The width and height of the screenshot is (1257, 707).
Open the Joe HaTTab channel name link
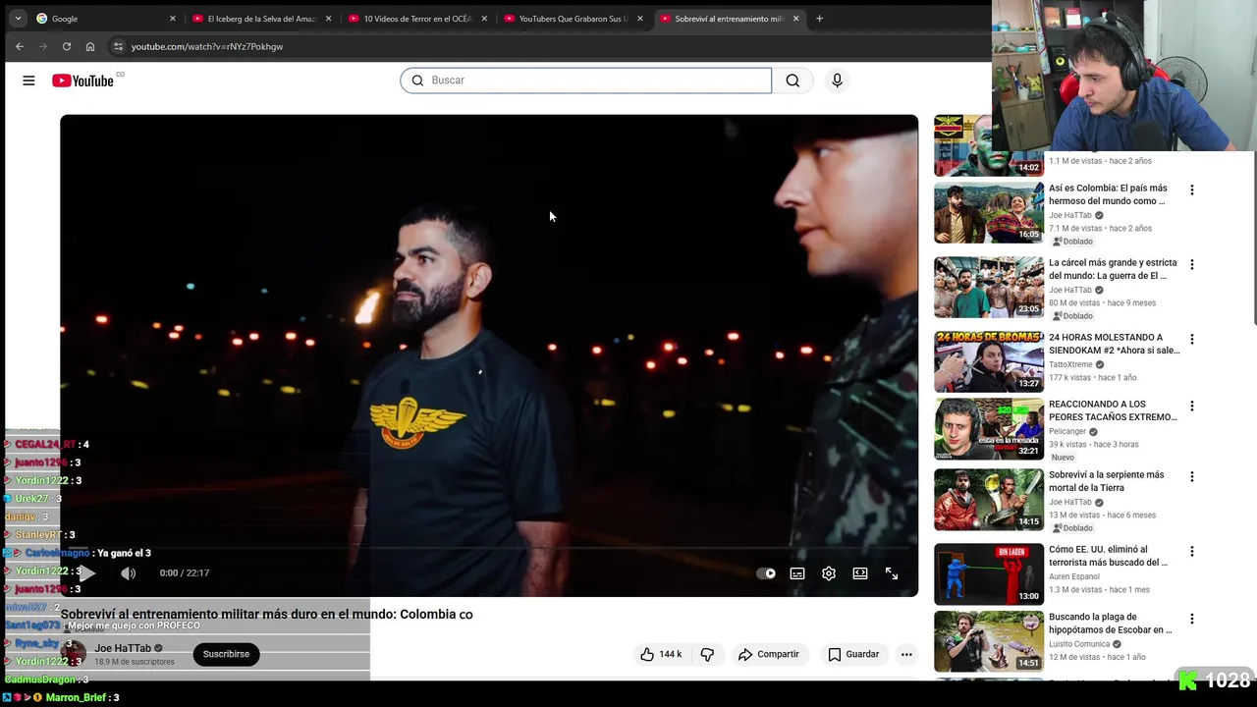click(123, 648)
